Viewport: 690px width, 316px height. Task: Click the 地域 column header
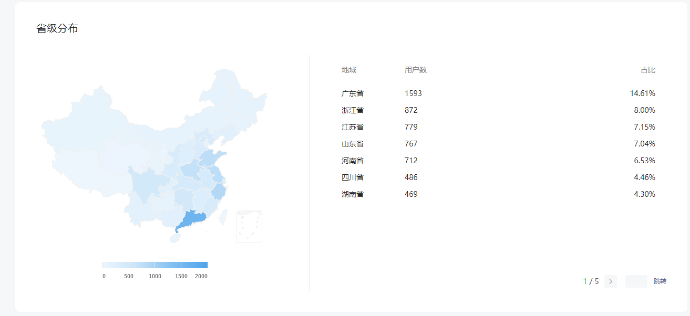pyautogui.click(x=349, y=70)
